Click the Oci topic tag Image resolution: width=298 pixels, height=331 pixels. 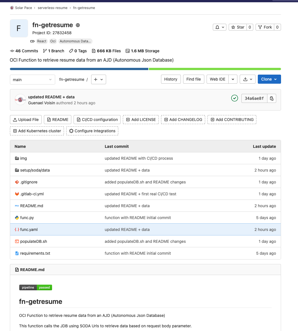[53, 41]
